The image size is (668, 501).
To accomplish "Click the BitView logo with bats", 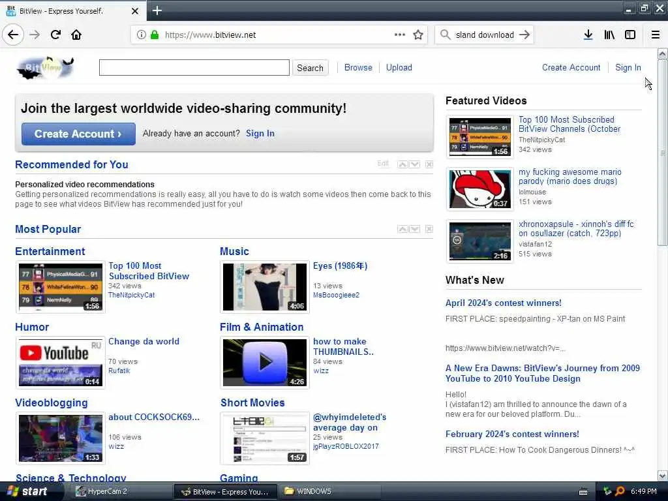I will click(45, 68).
